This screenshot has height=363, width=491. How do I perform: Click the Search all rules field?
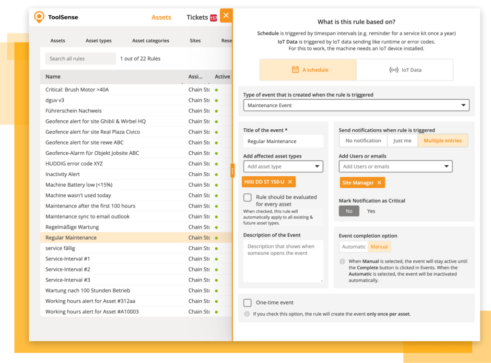point(81,58)
